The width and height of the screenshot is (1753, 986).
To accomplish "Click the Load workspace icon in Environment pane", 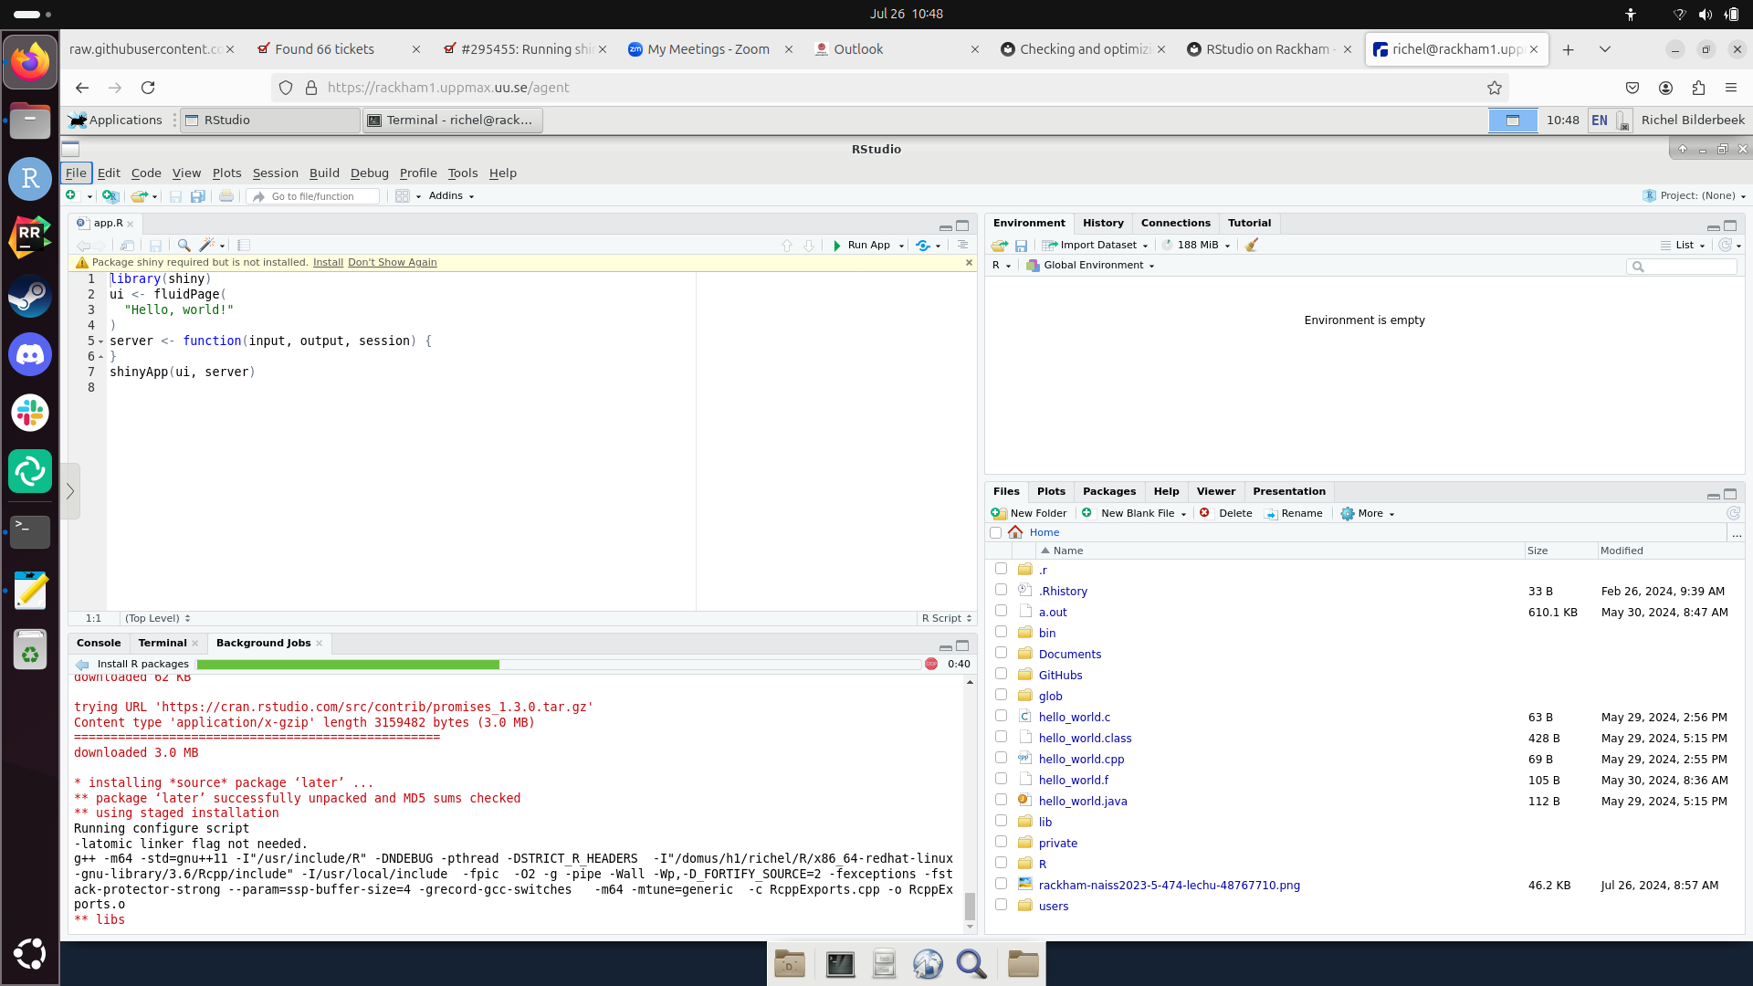I will tap(1000, 245).
